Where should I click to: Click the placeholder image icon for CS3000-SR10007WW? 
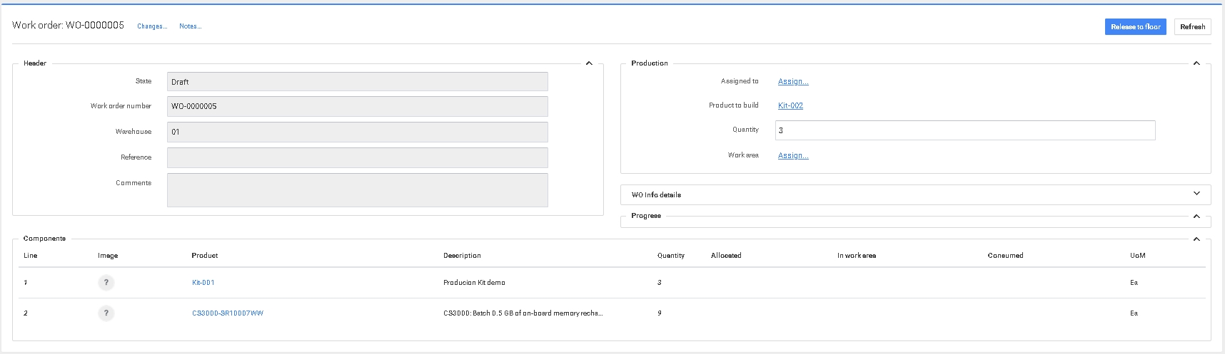[106, 313]
